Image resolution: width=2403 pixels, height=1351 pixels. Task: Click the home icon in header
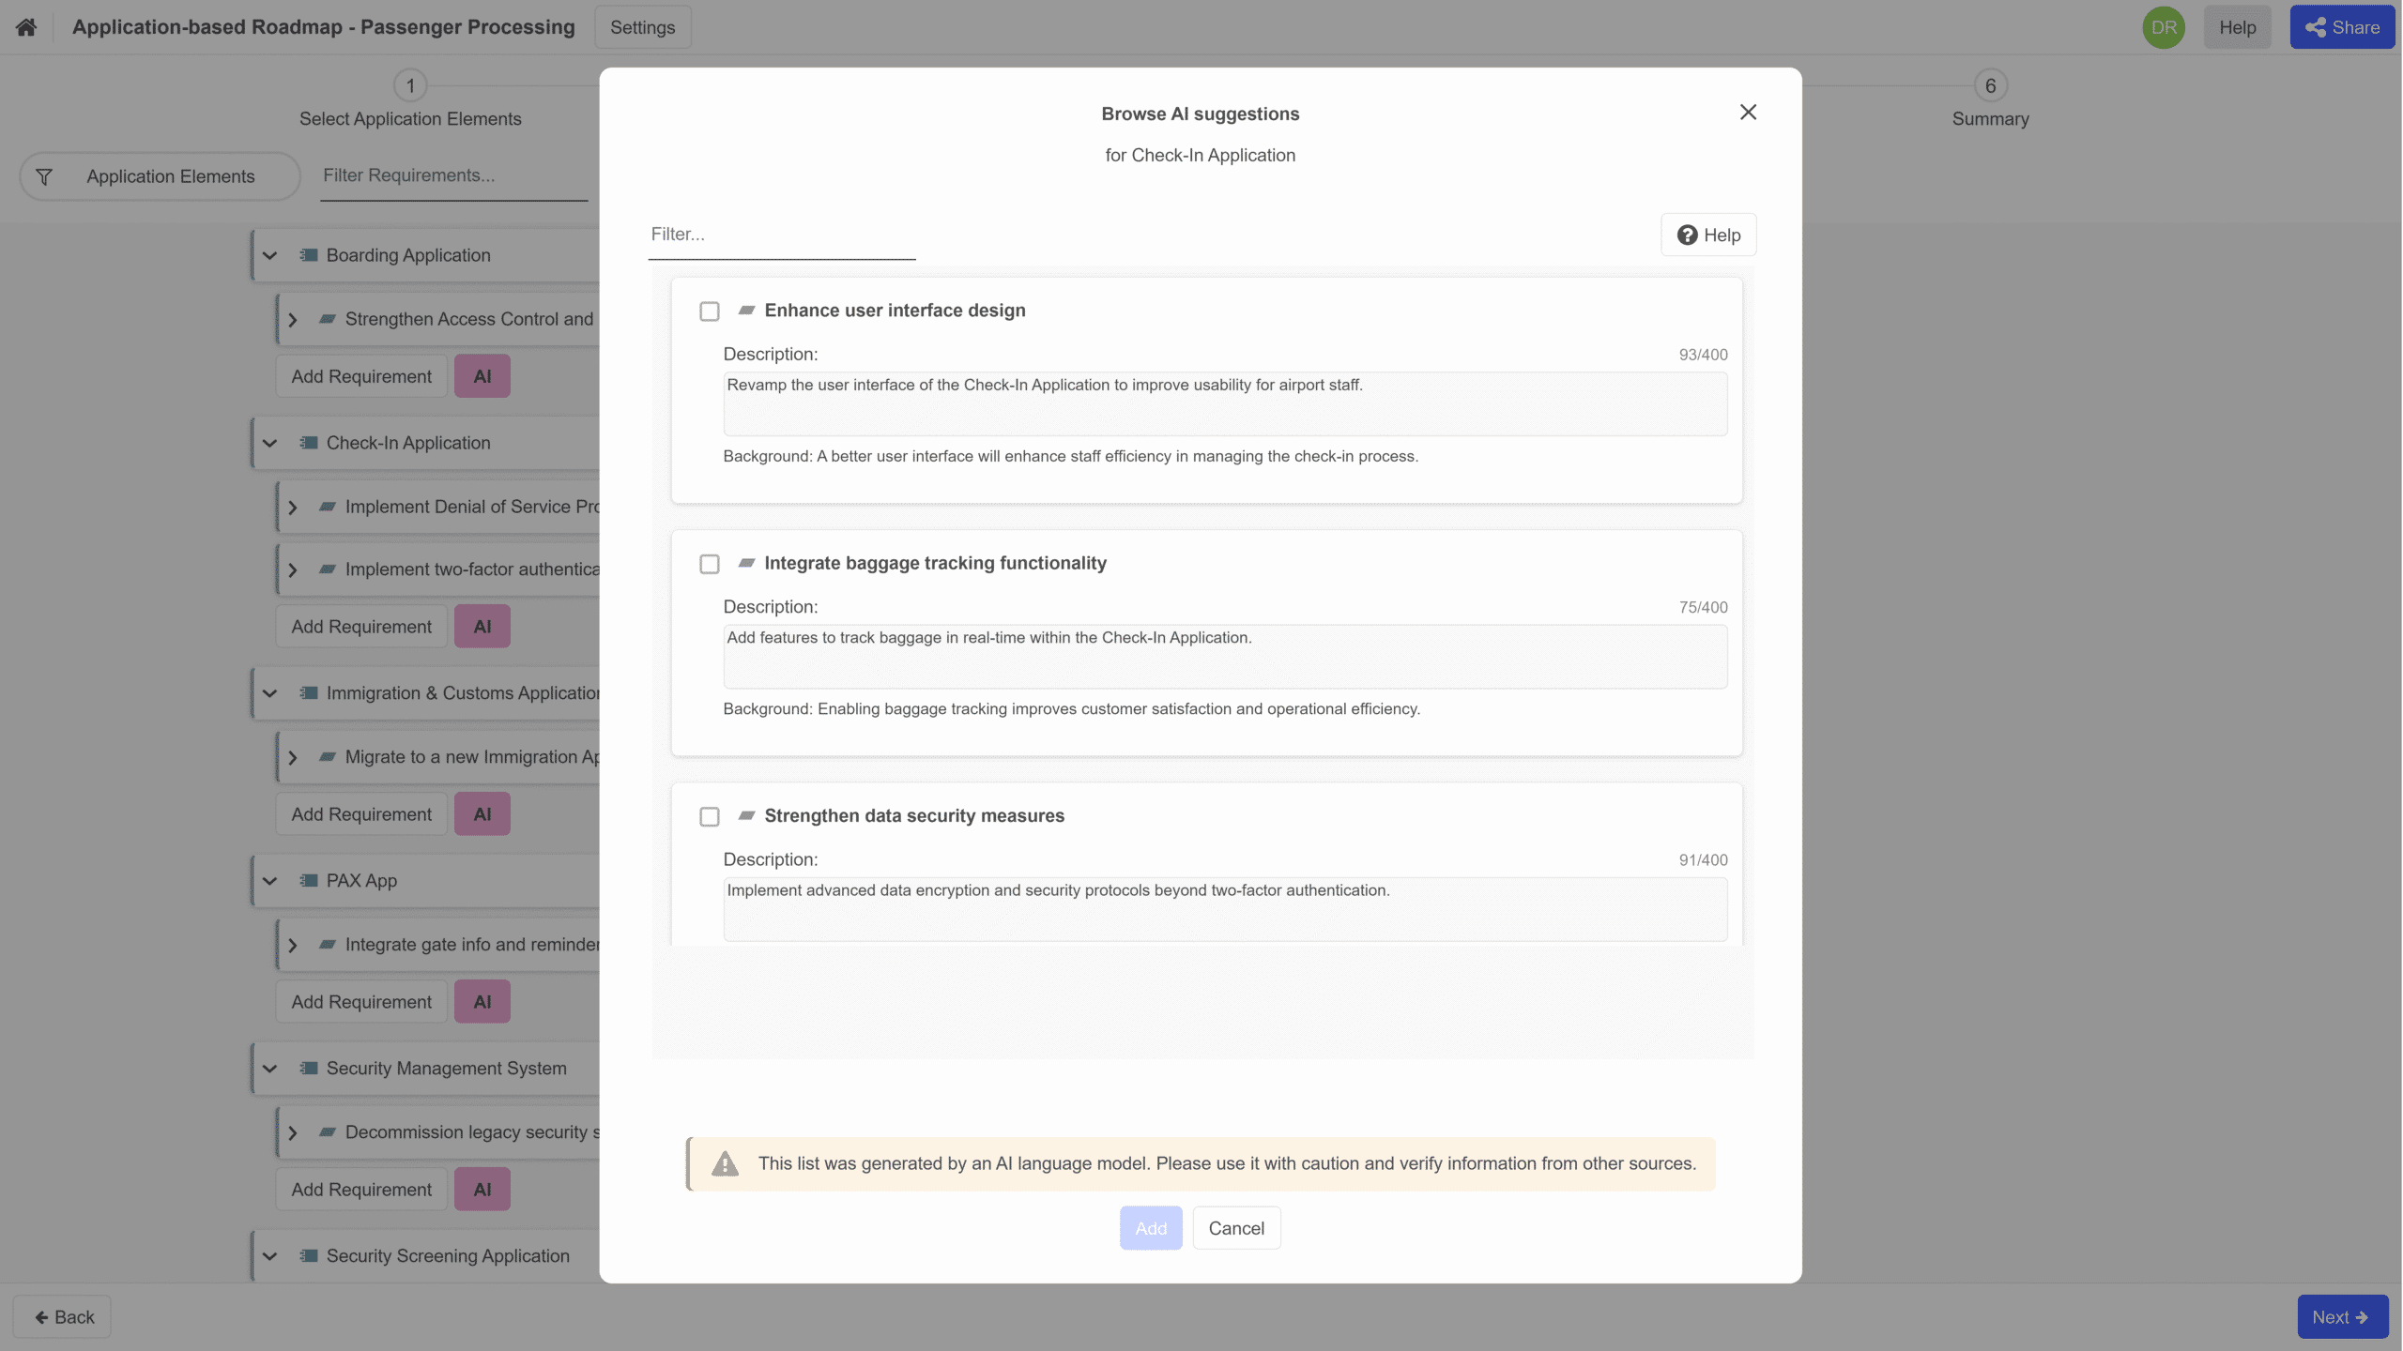(26, 27)
